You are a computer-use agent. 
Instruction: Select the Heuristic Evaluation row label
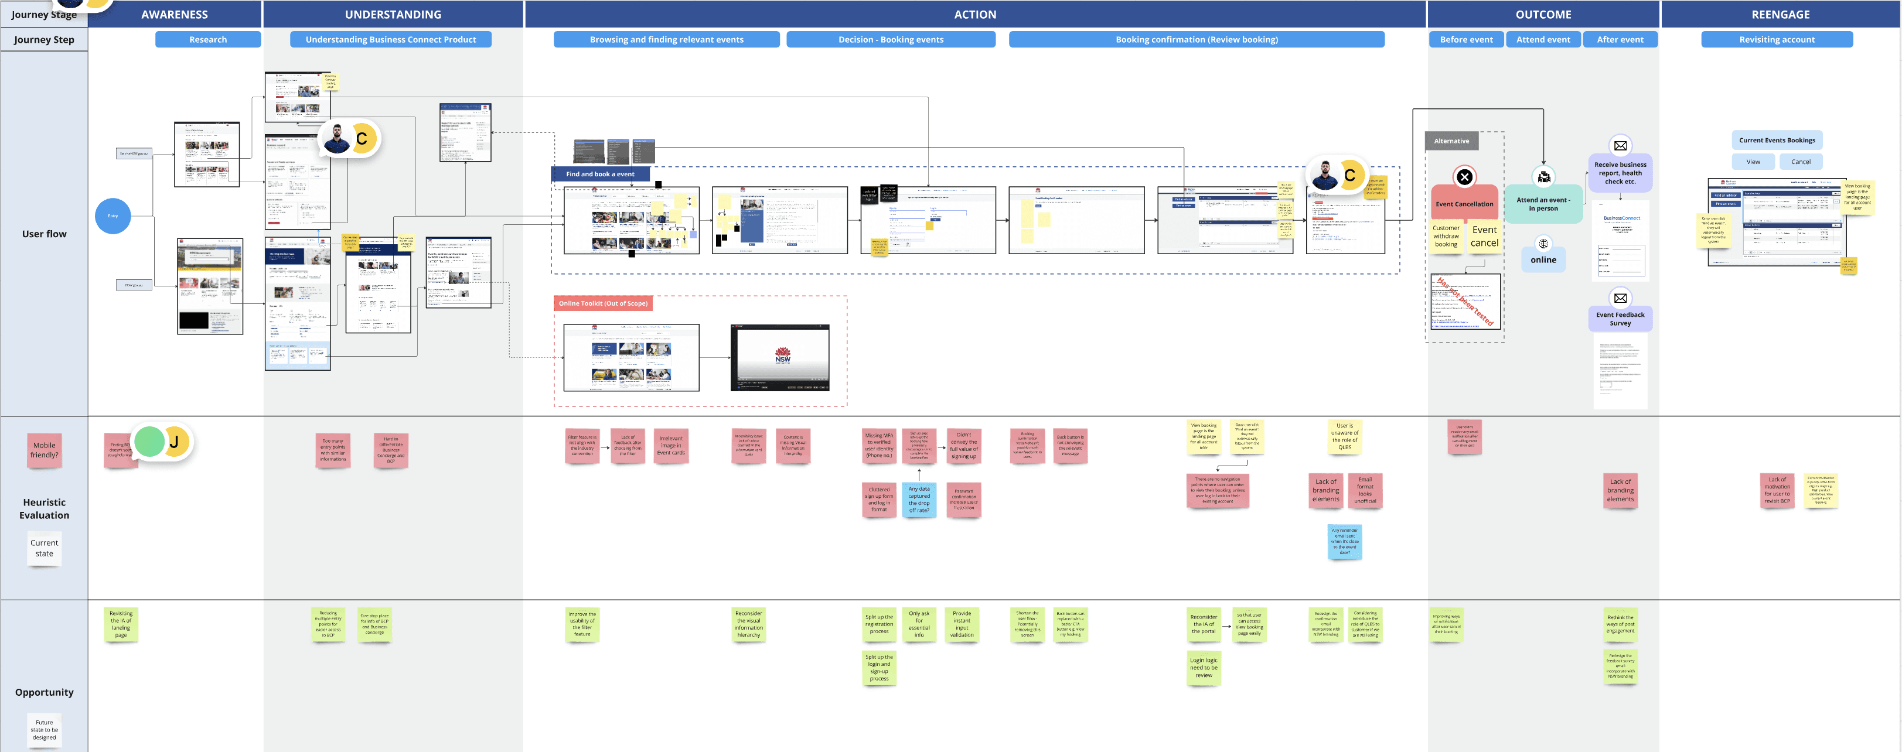(45, 508)
